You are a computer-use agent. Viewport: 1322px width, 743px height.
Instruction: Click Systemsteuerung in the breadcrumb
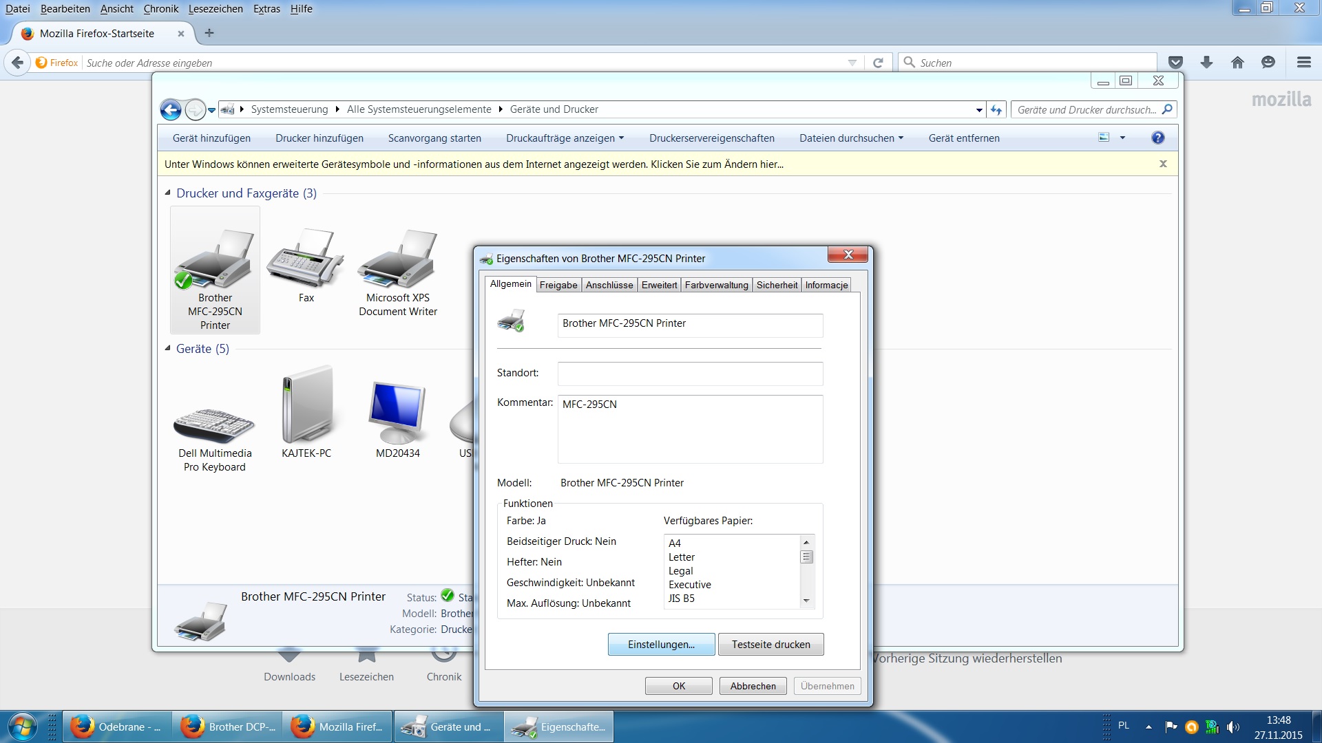point(289,109)
